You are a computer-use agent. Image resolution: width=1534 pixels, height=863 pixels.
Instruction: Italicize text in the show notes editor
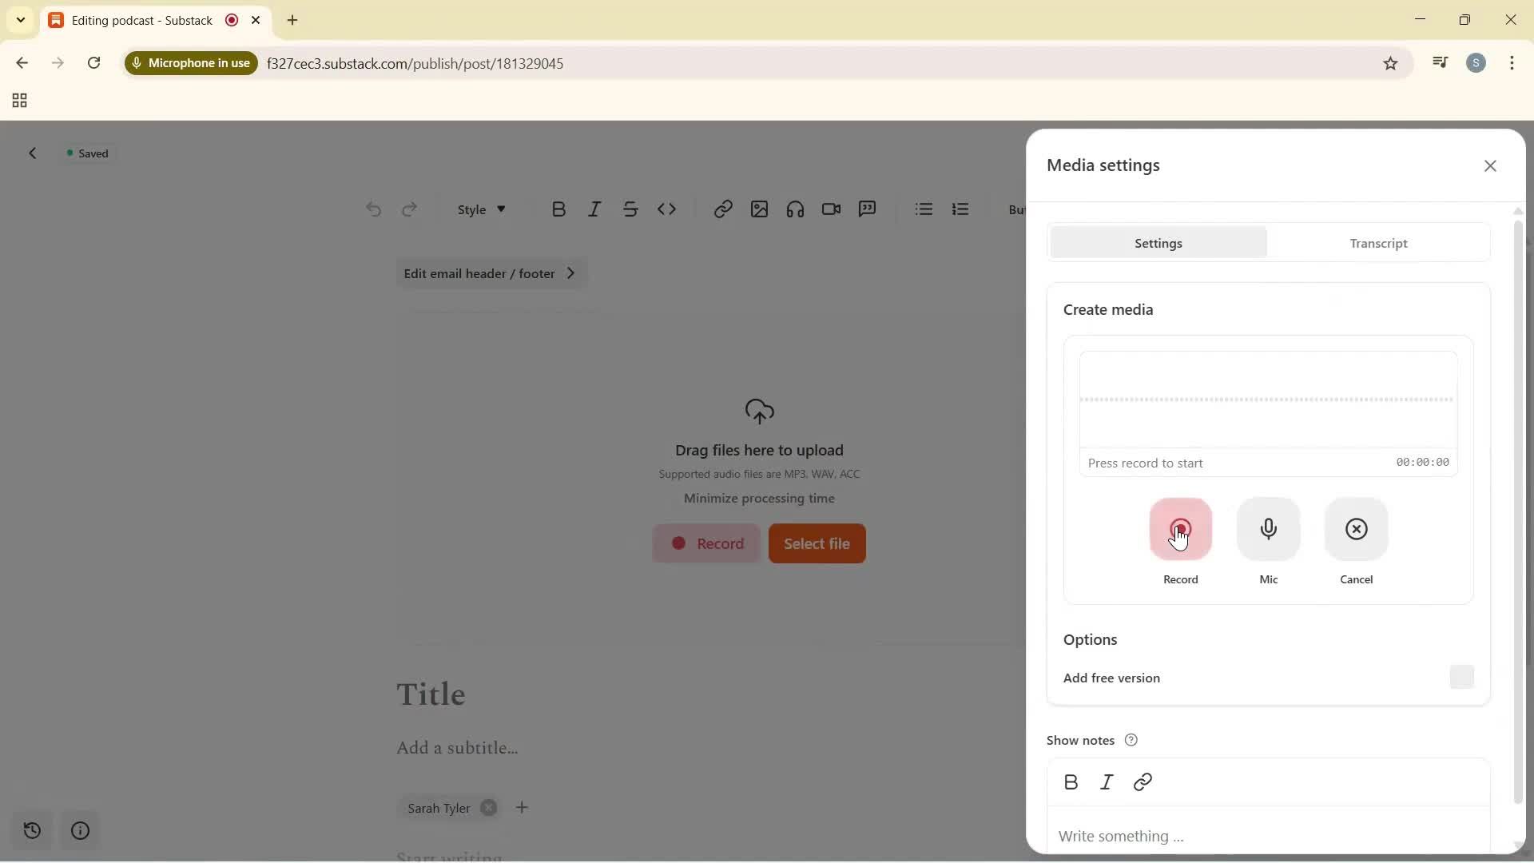[x=1107, y=781]
